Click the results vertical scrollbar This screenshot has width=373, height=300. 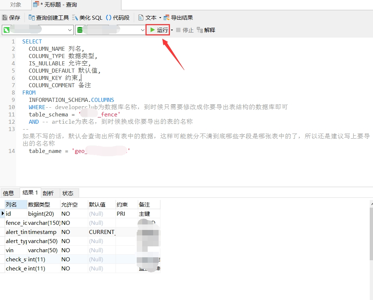pyautogui.click(x=371, y=233)
